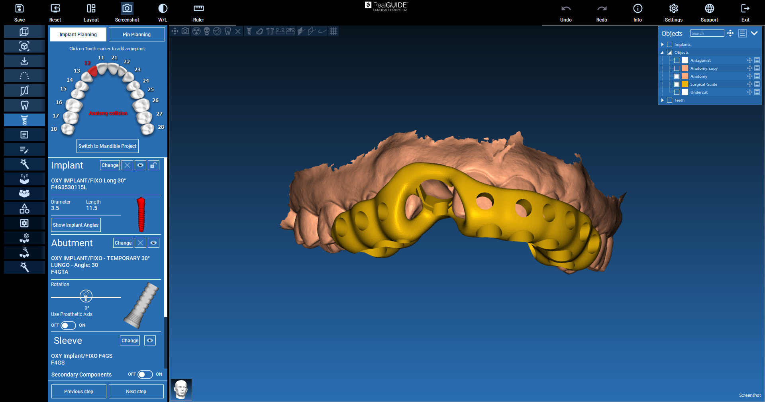Collapse the Objects tree node
The width and height of the screenshot is (765, 402).
[663, 53]
